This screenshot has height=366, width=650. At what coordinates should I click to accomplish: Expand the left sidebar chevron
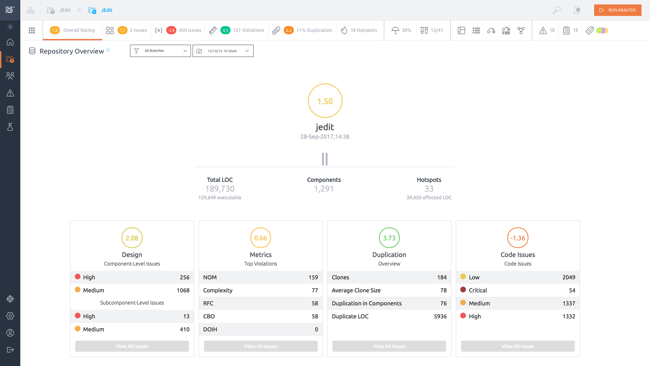pos(10,27)
